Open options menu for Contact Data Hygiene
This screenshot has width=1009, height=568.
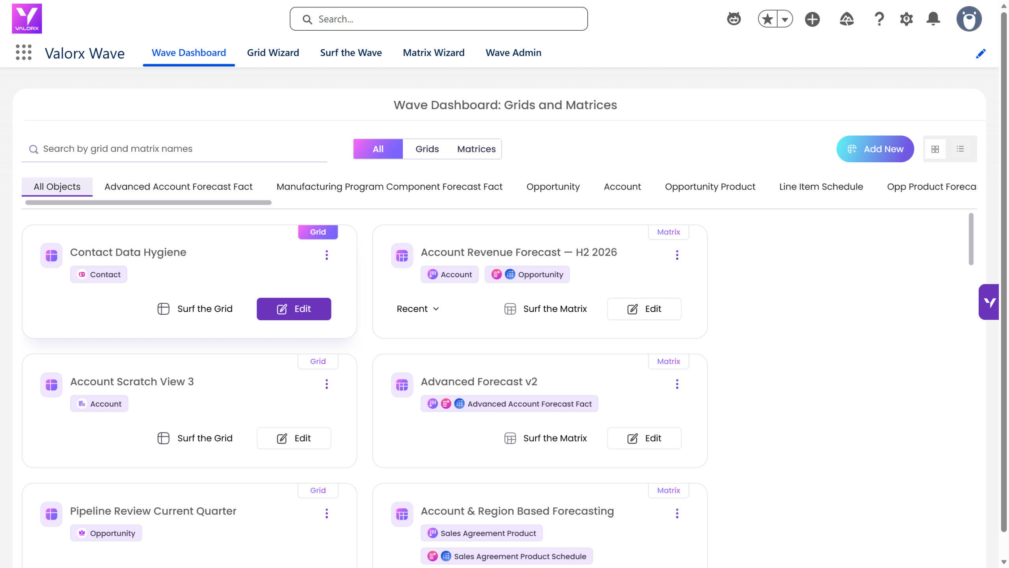(x=326, y=255)
